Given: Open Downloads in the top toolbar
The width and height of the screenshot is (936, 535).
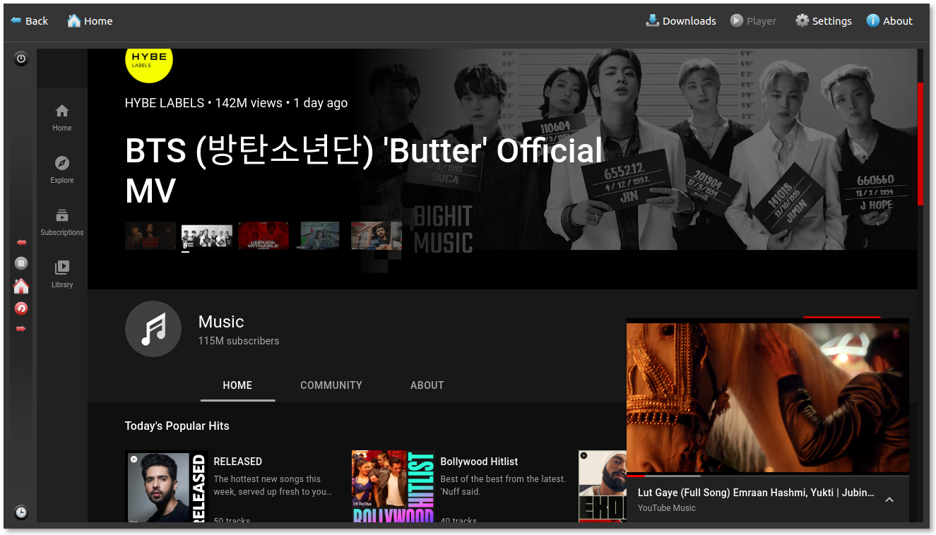Looking at the screenshot, I should click(681, 21).
